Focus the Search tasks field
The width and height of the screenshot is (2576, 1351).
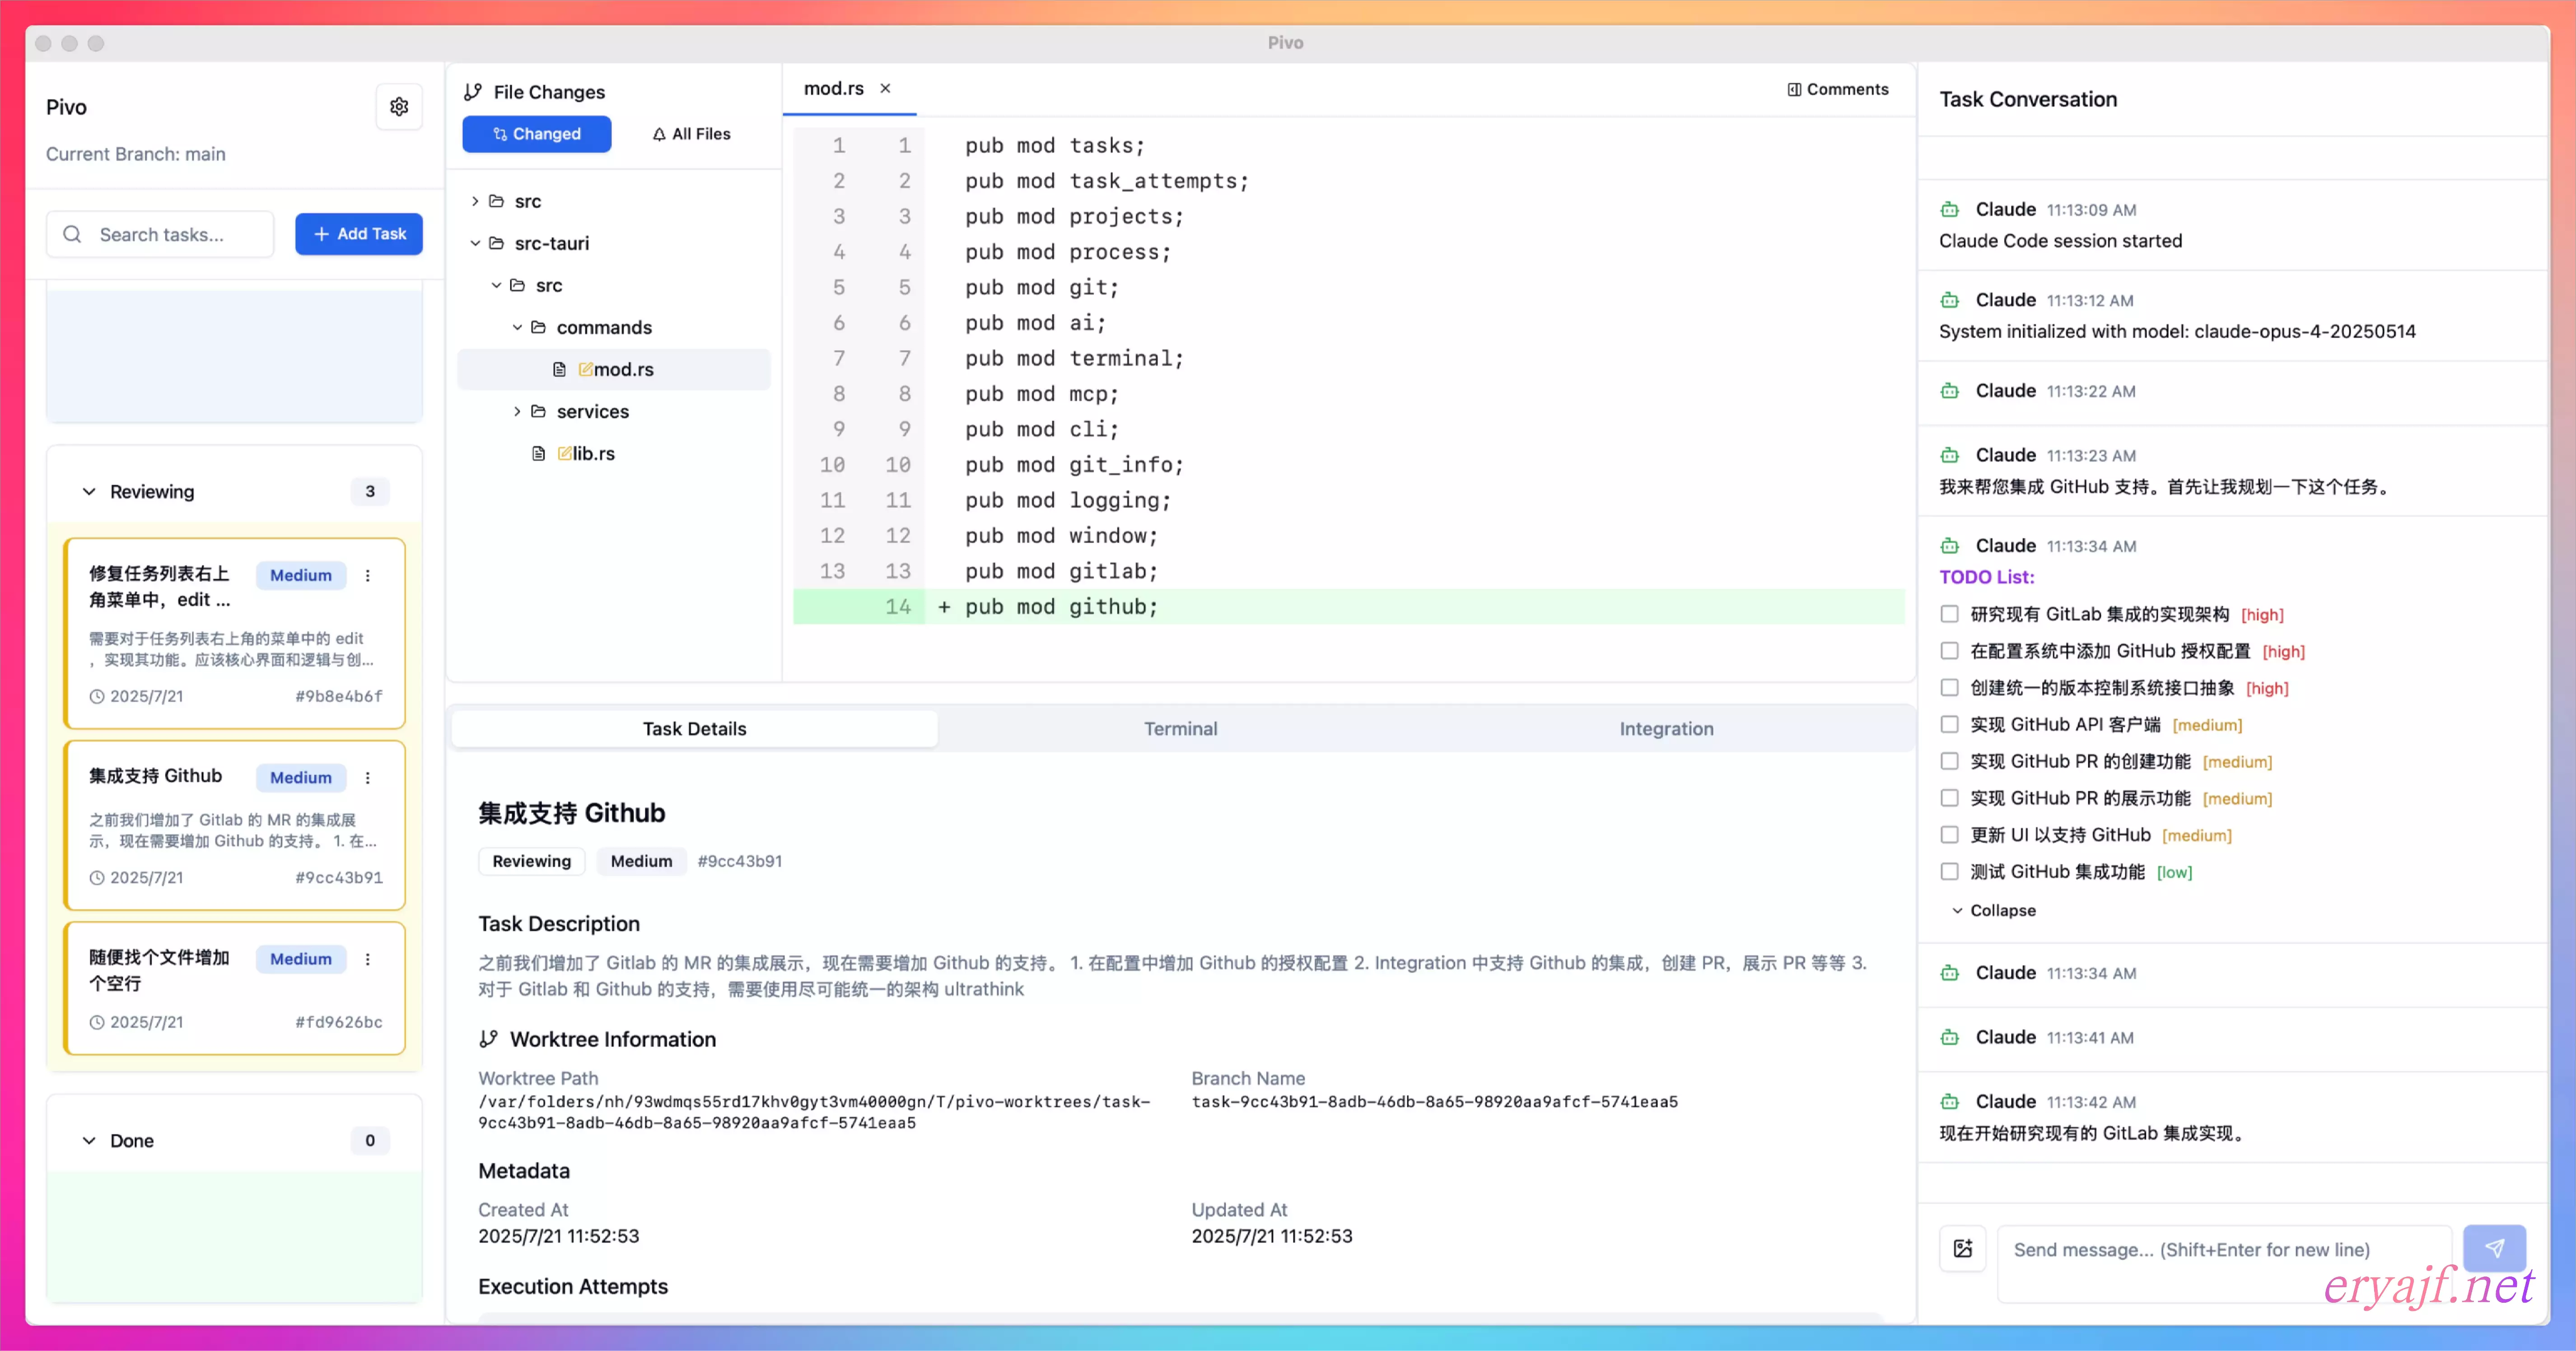(160, 234)
